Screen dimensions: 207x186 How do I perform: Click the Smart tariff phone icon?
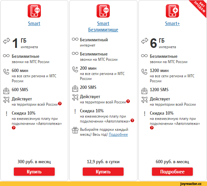coord(34,11)
